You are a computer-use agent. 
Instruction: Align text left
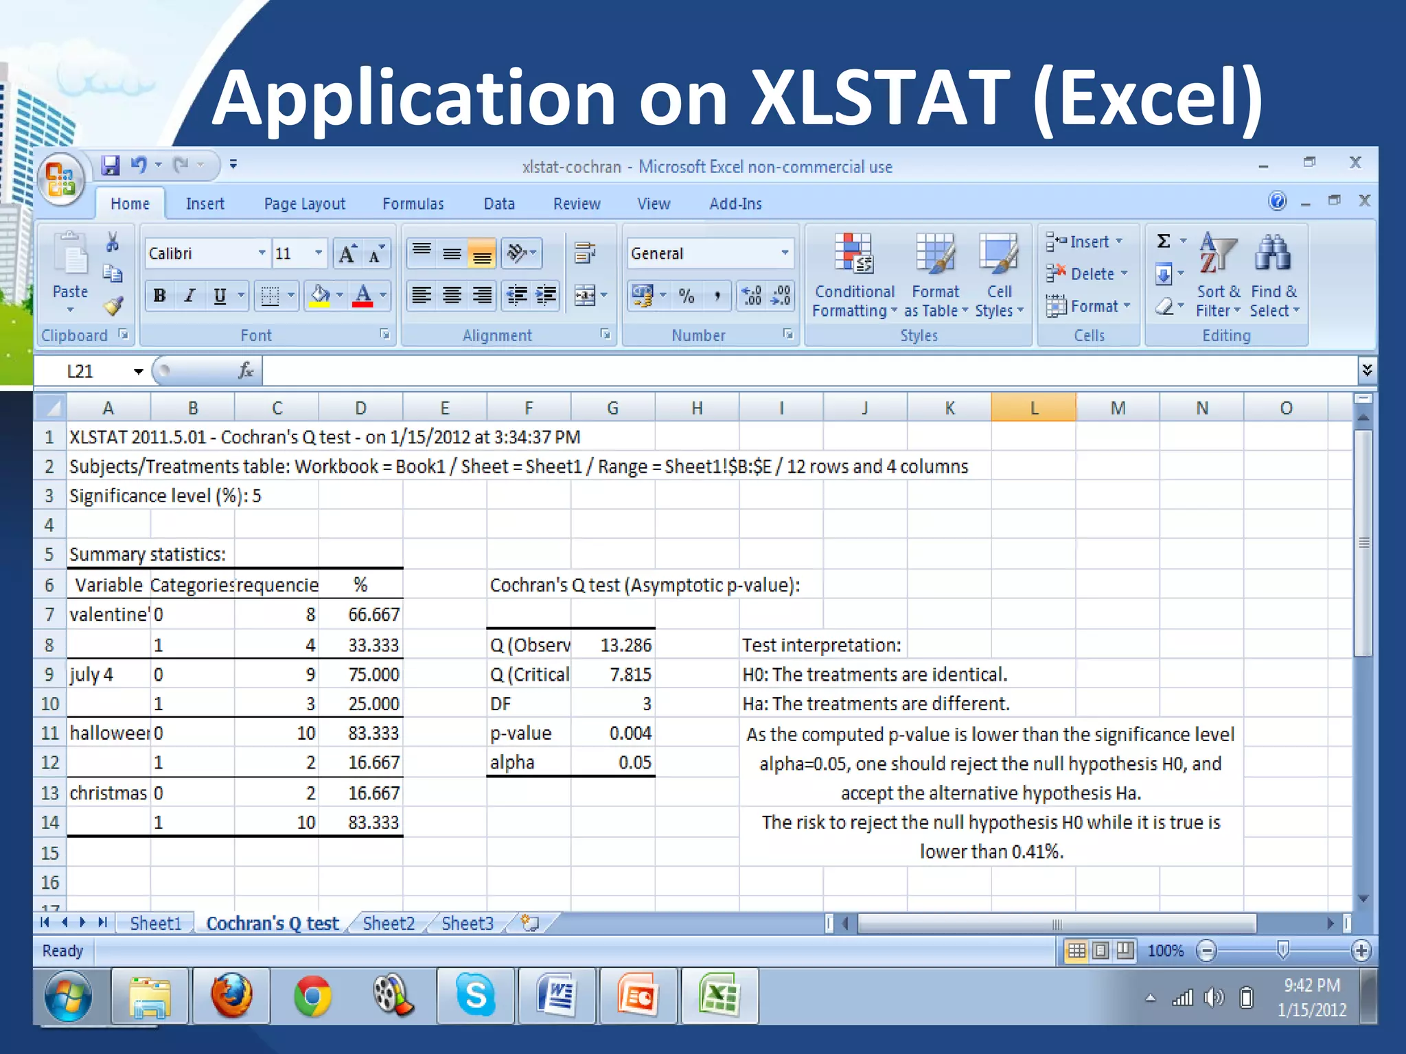[422, 296]
